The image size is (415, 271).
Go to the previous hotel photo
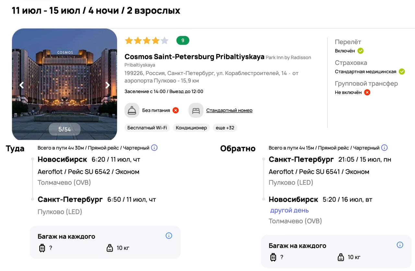[21, 85]
